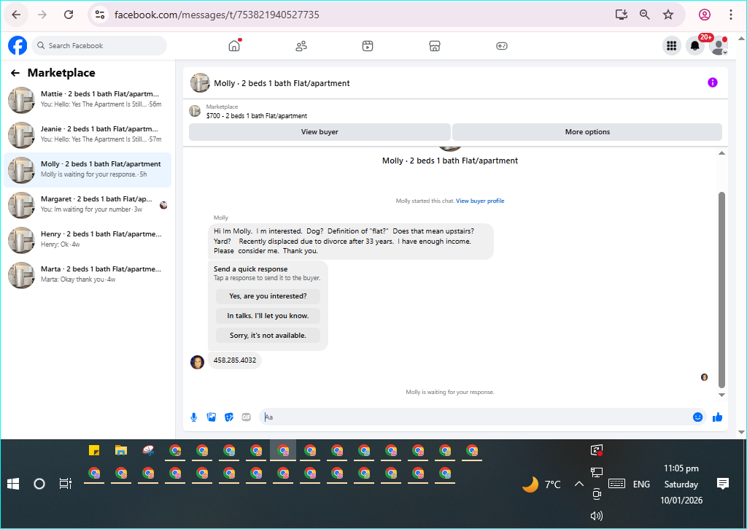Click the install app icon in address bar

click(622, 15)
